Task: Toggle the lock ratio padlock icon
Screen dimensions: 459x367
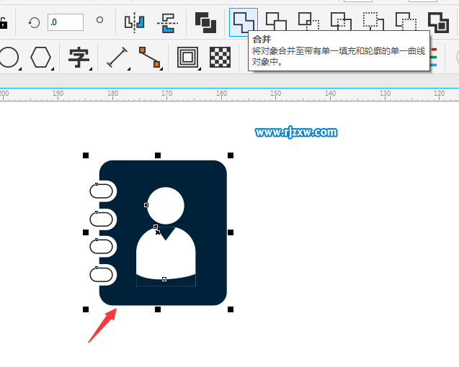Action: click(x=3, y=23)
